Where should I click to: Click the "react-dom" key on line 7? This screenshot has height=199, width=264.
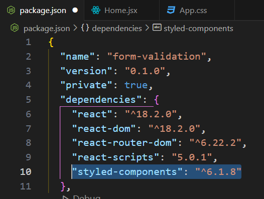(x=104, y=129)
